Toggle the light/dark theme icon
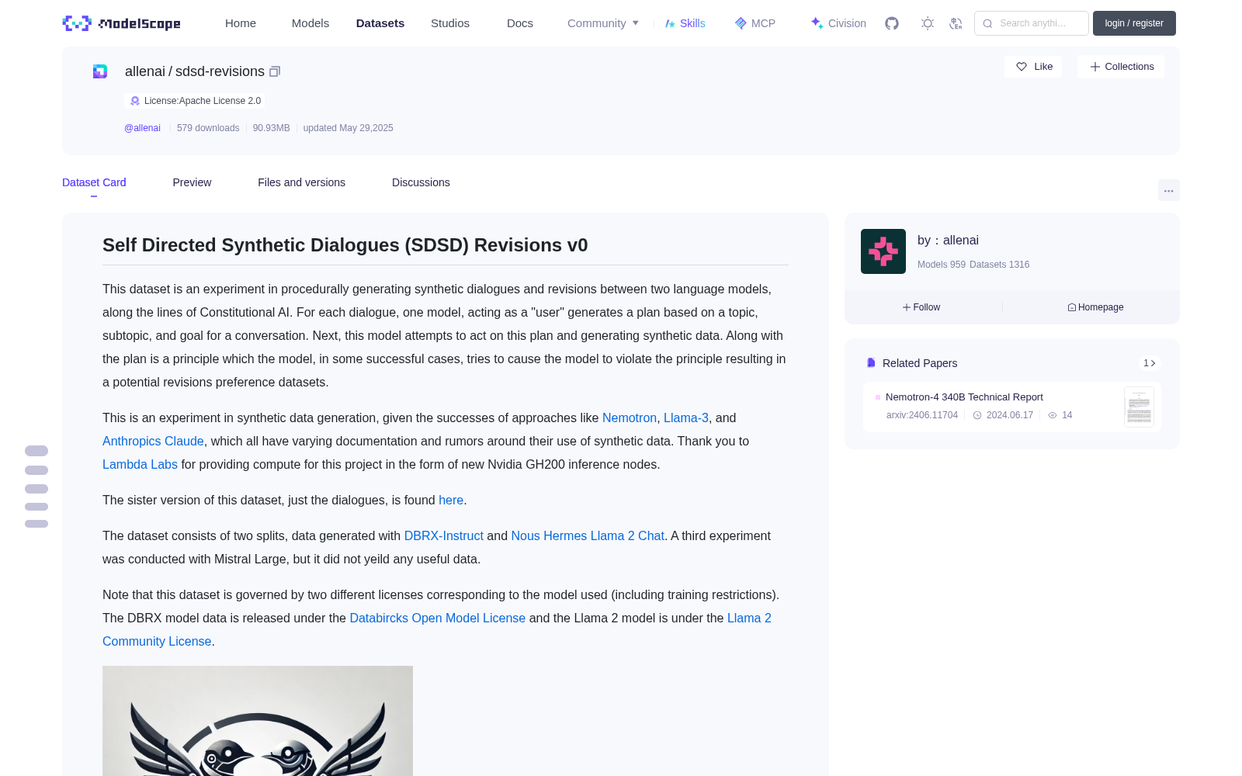The width and height of the screenshot is (1242, 776). [927, 23]
